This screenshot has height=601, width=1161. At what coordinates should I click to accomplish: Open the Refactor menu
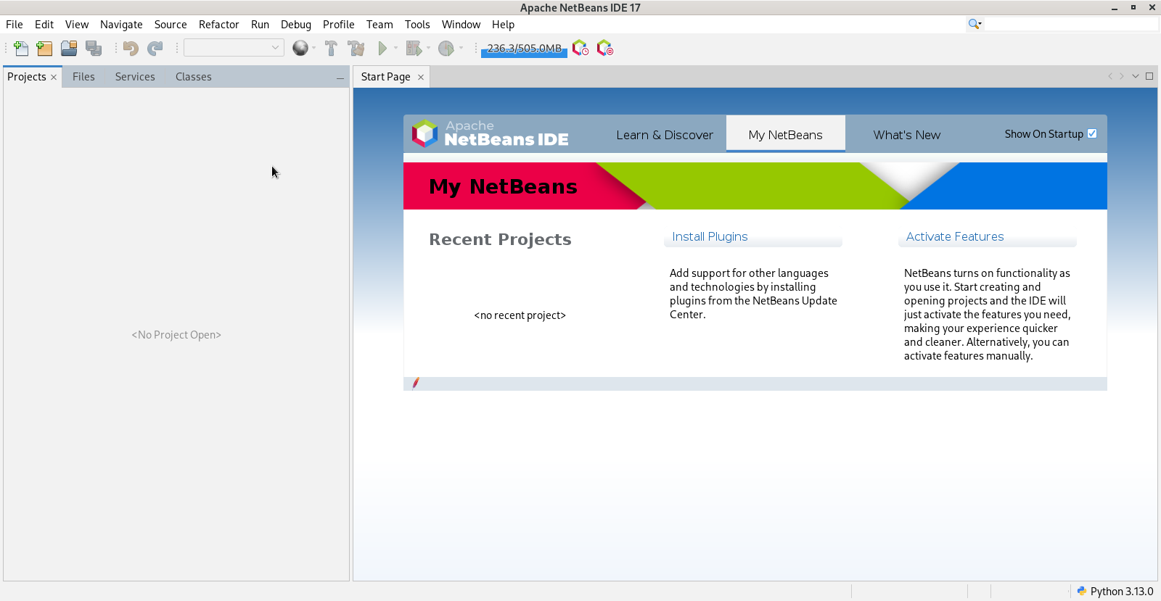[219, 25]
